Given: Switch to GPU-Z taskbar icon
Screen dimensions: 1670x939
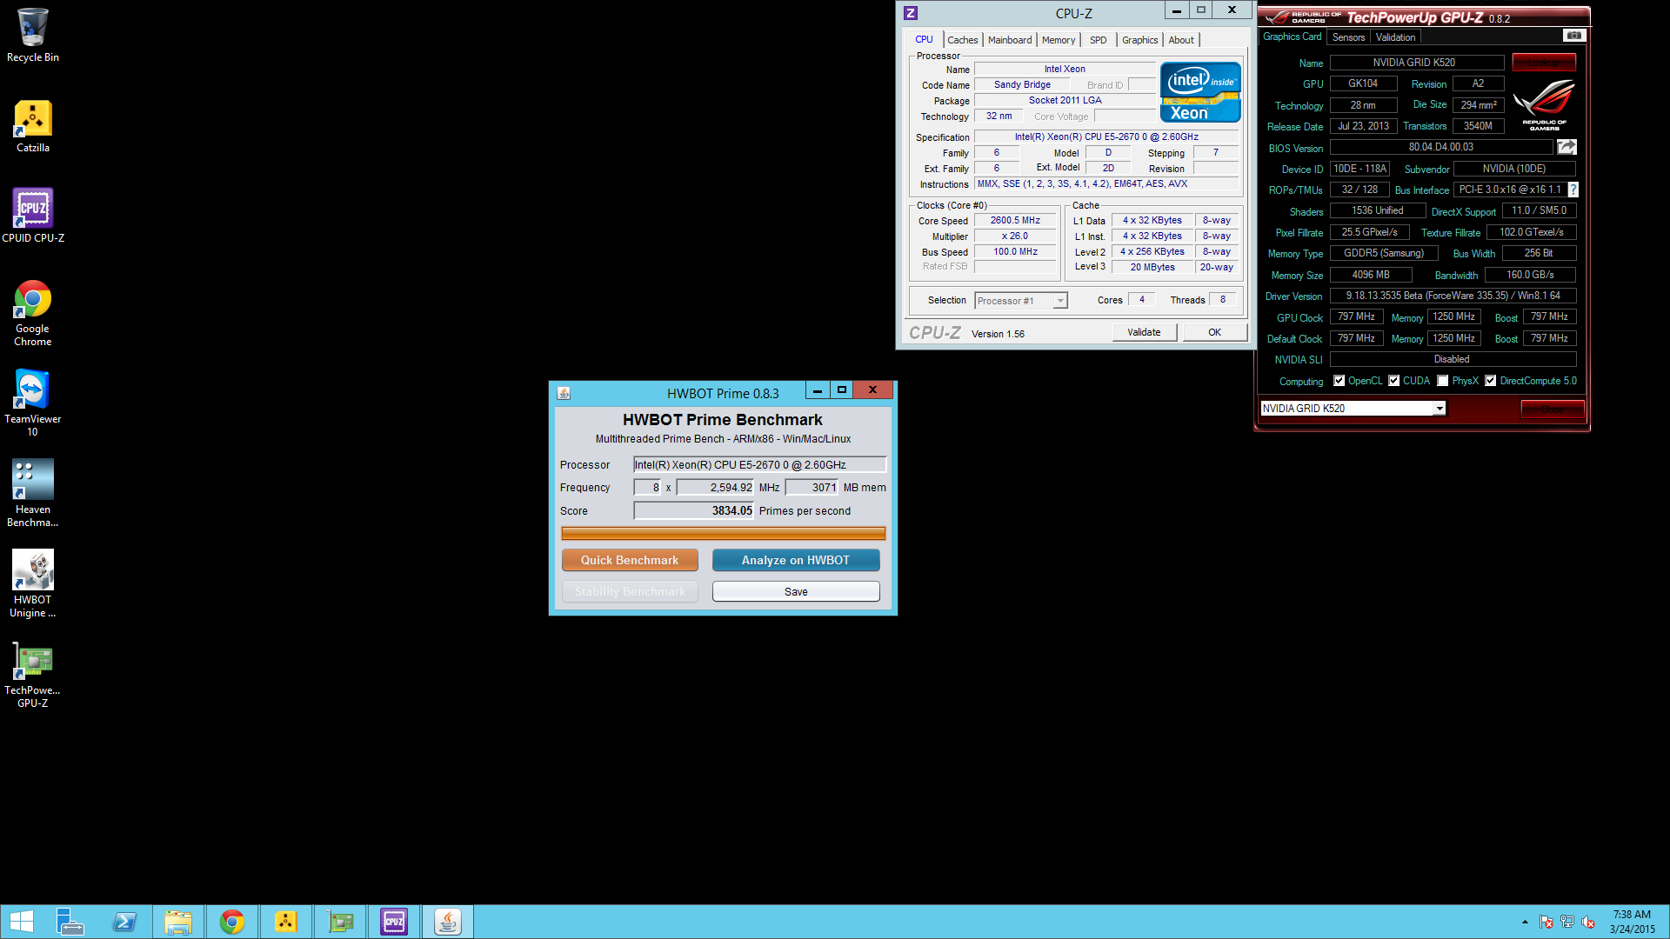Looking at the screenshot, I should tap(340, 922).
